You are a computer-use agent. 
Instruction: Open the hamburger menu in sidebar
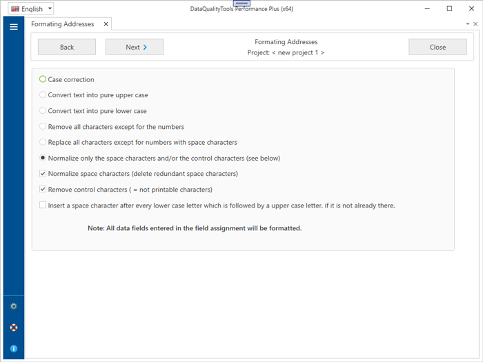click(13, 27)
